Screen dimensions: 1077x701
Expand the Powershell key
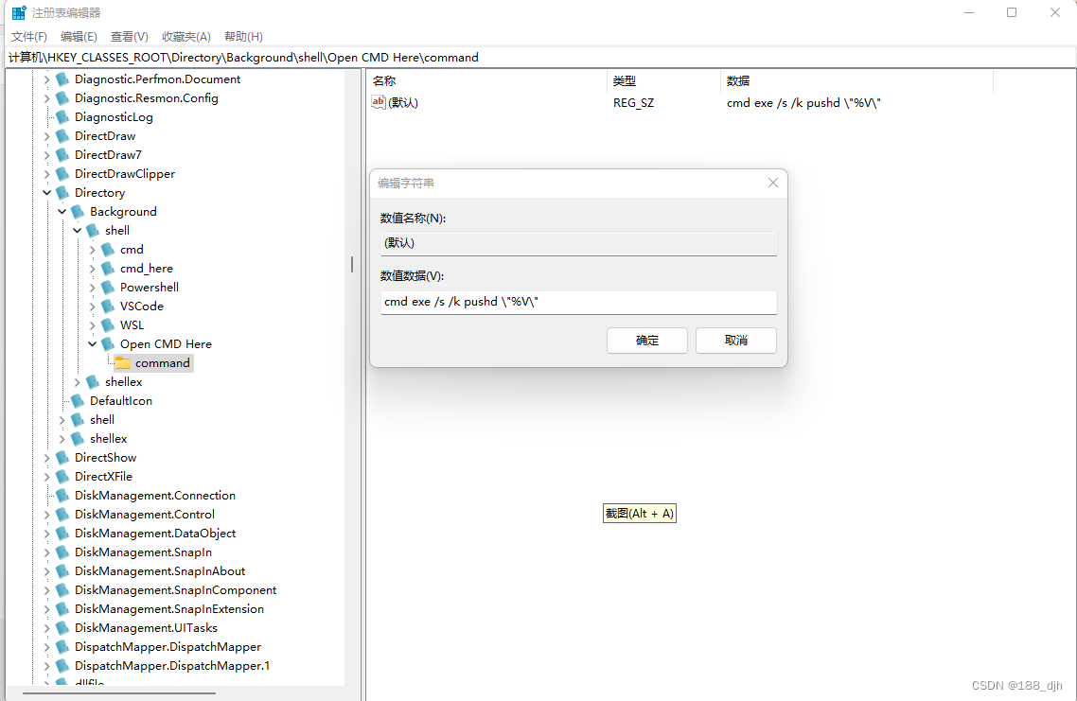92,287
